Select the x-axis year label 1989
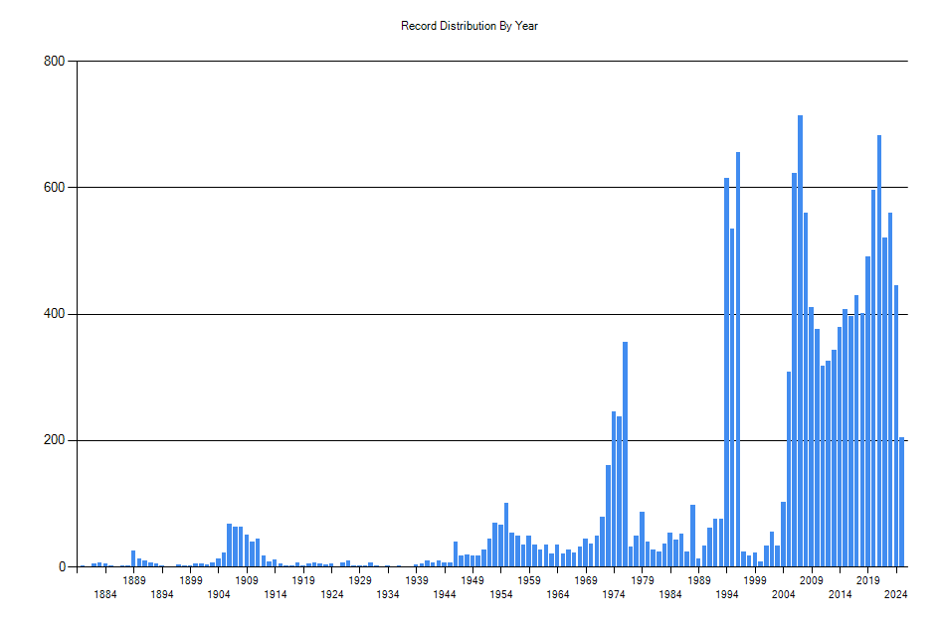This screenshot has height=626, width=940. pos(698,580)
